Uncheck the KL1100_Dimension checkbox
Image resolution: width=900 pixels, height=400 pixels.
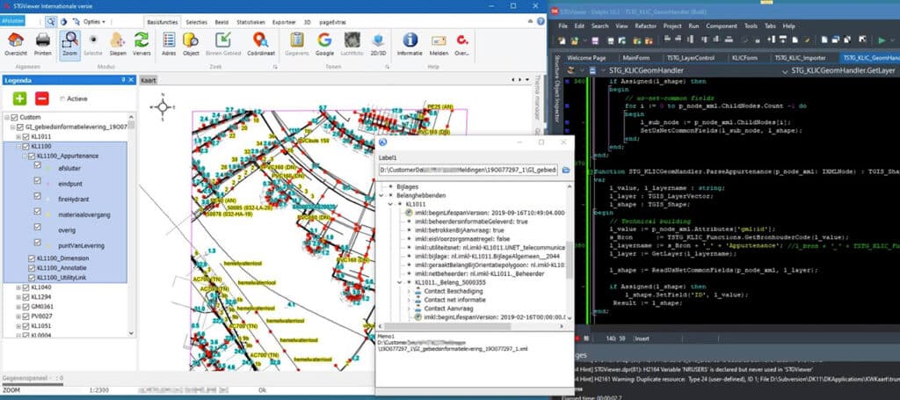click(32, 258)
